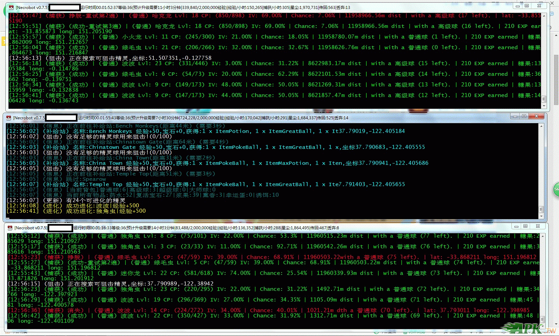Minimize the bottom Necrobot console window
The height and width of the screenshot is (336, 559).
click(516, 227)
